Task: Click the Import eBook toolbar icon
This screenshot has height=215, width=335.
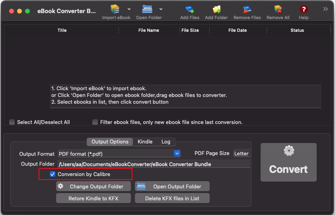Action: point(115,10)
